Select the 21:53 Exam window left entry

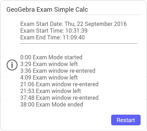coord(51,91)
